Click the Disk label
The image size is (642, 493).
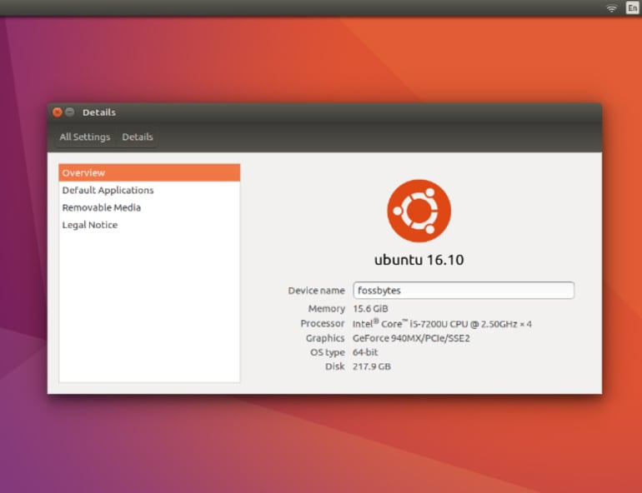[335, 366]
